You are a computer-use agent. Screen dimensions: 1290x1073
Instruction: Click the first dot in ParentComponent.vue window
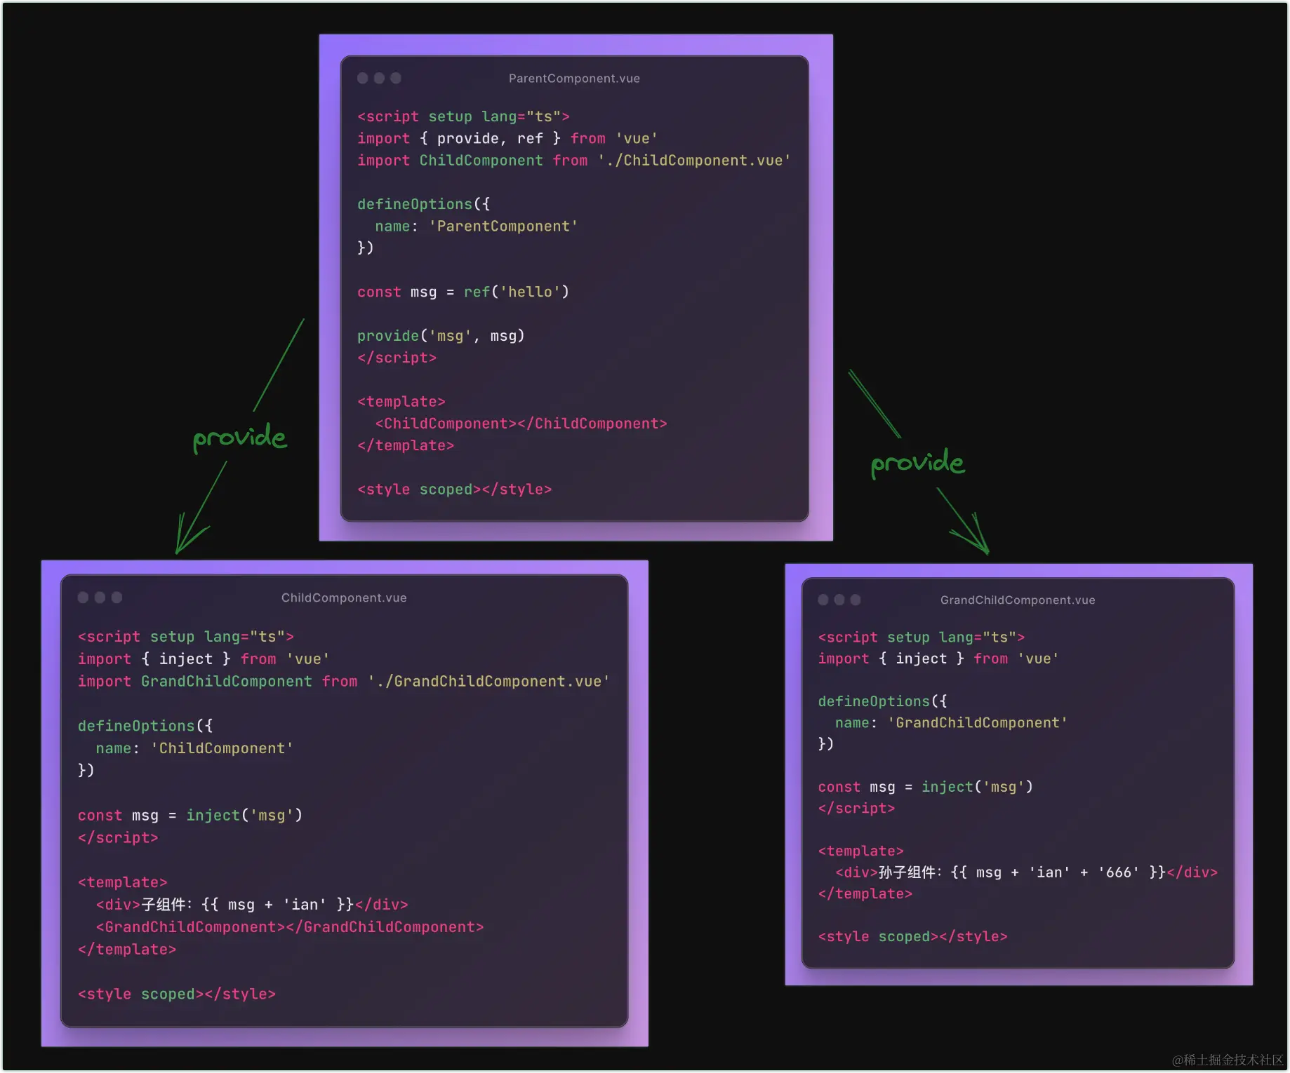363,78
